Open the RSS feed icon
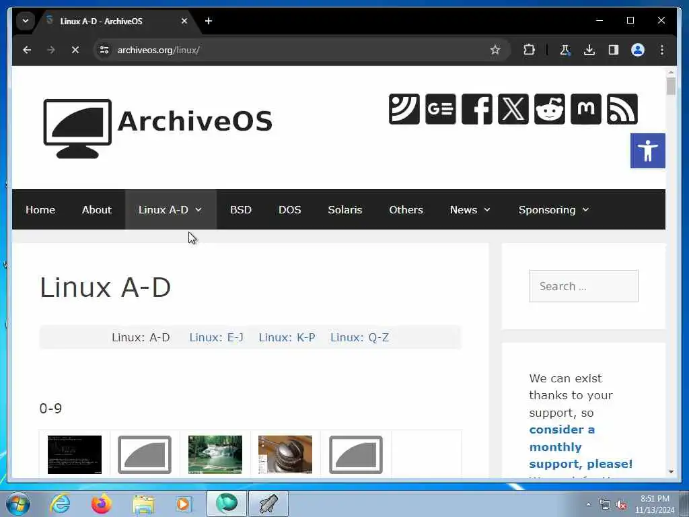 click(622, 109)
